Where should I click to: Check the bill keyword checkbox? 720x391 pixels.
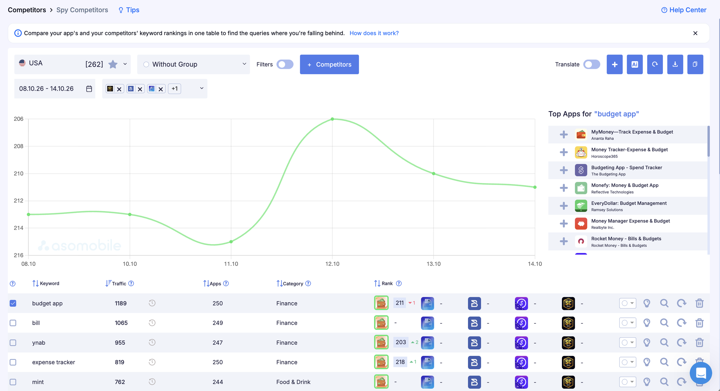pyautogui.click(x=13, y=323)
